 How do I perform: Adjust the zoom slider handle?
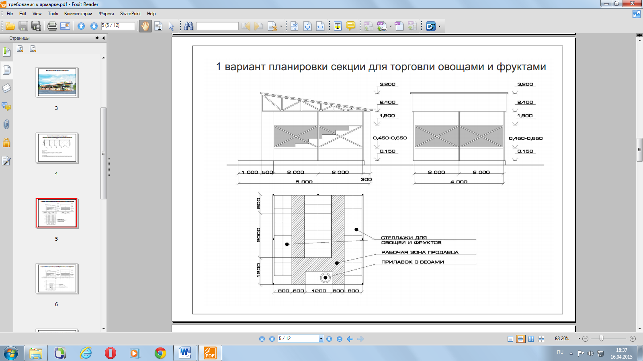coord(601,339)
